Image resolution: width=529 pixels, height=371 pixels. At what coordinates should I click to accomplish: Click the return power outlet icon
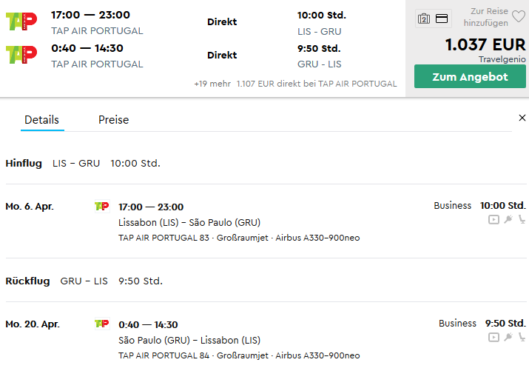pyautogui.click(x=508, y=337)
